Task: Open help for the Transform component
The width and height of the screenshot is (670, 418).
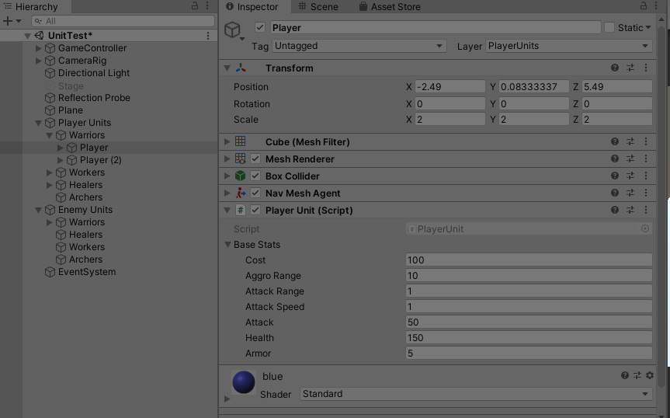Action: pyautogui.click(x=615, y=68)
